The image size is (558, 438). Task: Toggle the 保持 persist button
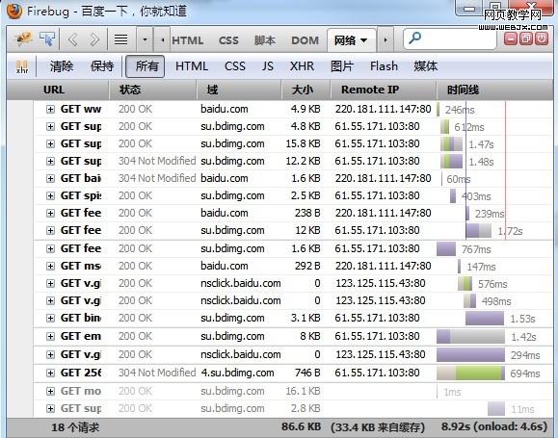click(102, 66)
